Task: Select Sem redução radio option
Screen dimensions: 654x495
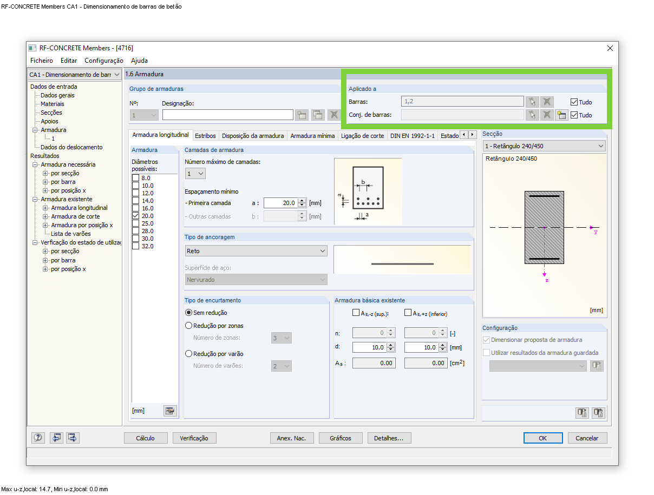Action: click(189, 313)
